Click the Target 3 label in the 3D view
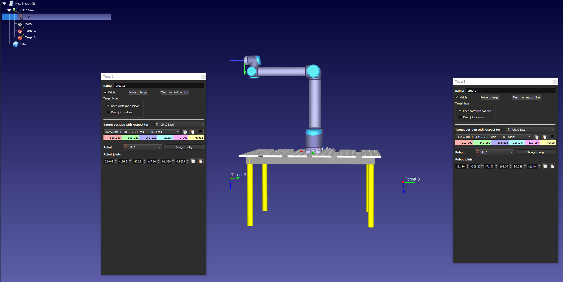Screen dimensions: 563x282 (412, 179)
